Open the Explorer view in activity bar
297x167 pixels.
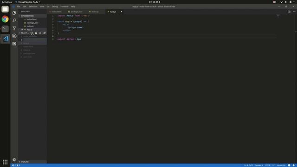point(14,13)
